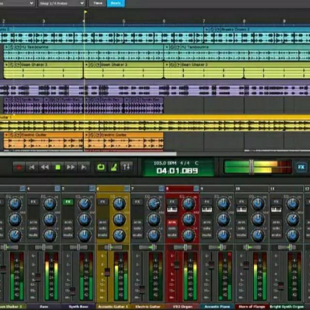
Task: Click the double-arrow Rewind transport button
Action: click(x=45, y=167)
